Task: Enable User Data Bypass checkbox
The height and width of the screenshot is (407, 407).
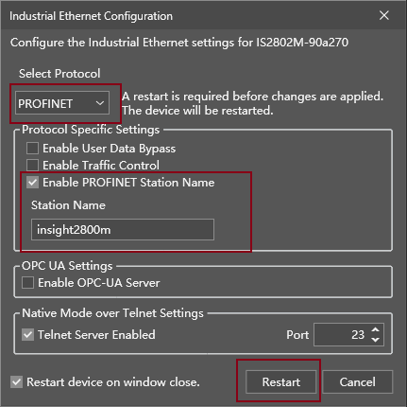Action: 32,149
